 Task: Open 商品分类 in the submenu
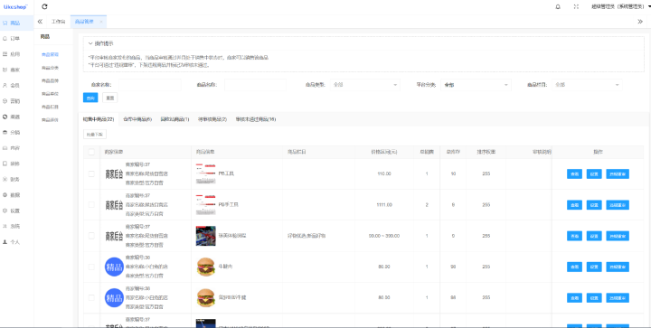tap(51, 68)
